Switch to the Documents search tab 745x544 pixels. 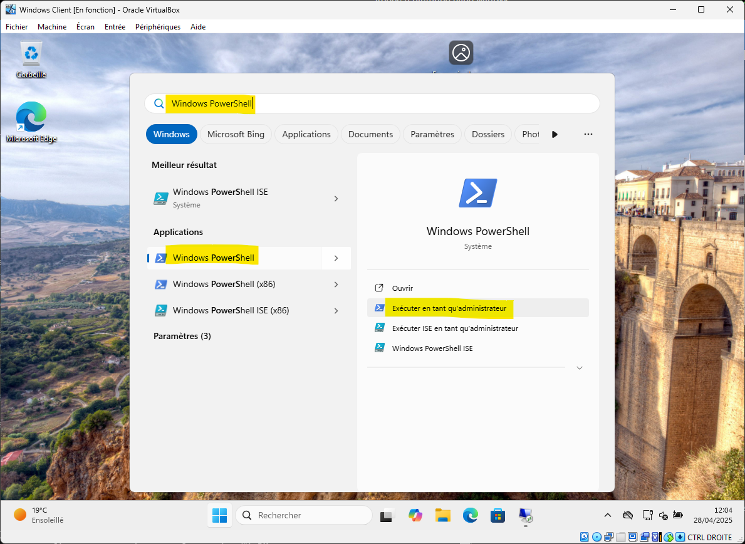pyautogui.click(x=370, y=133)
